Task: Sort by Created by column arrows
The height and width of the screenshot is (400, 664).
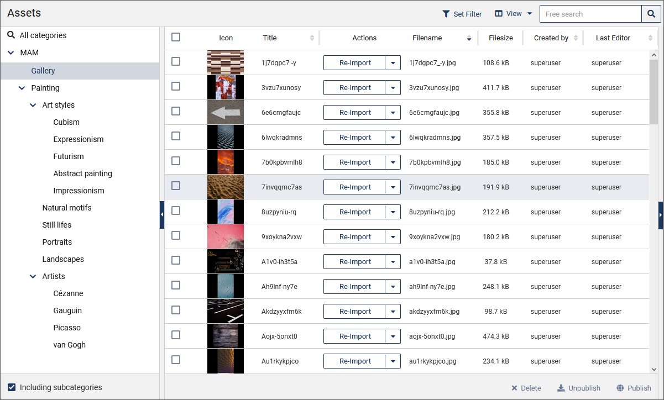Action: point(576,38)
